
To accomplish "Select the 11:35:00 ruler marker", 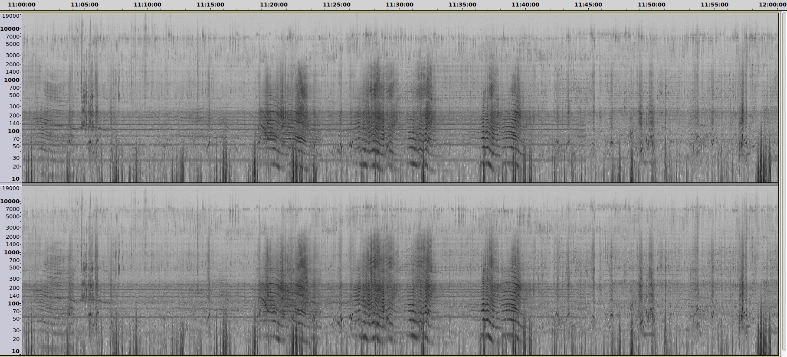I will point(462,5).
